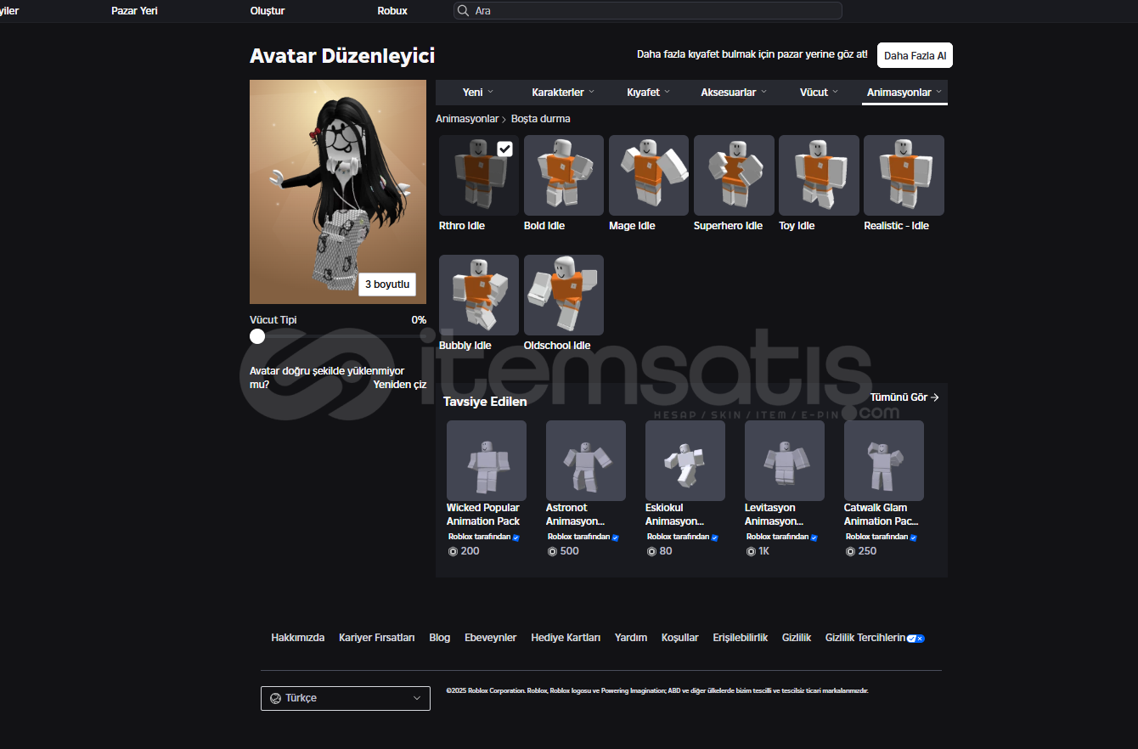Click the Rthro Idle label text
The image size is (1138, 749).
462,226
